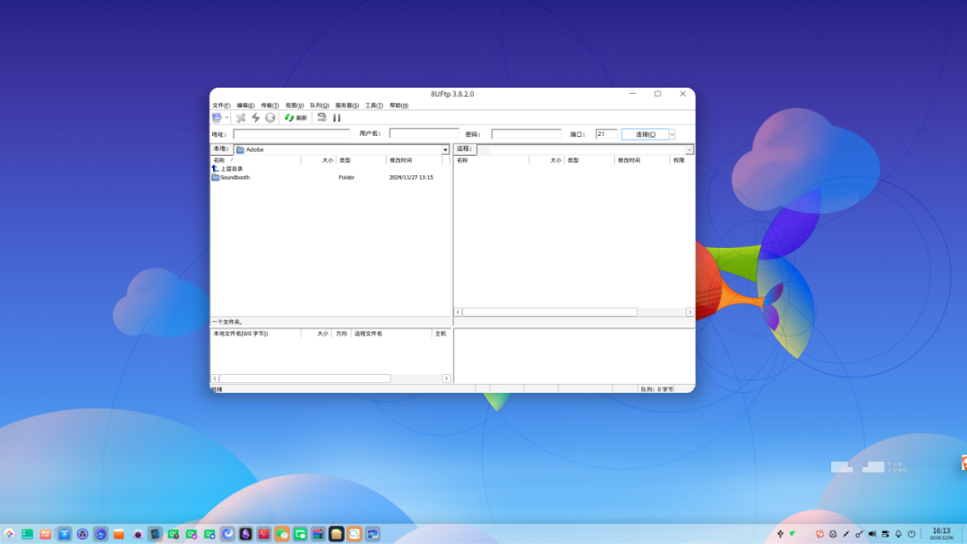Click the remote pane horizontal scrollbar
The image size is (967, 544).
(550, 312)
